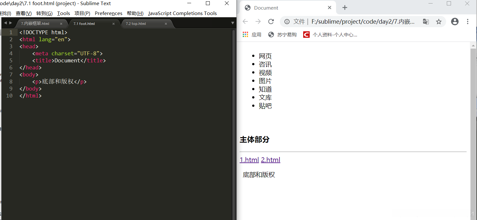
Task: Open the Chrome three-dot menu
Action: pyautogui.click(x=468, y=21)
